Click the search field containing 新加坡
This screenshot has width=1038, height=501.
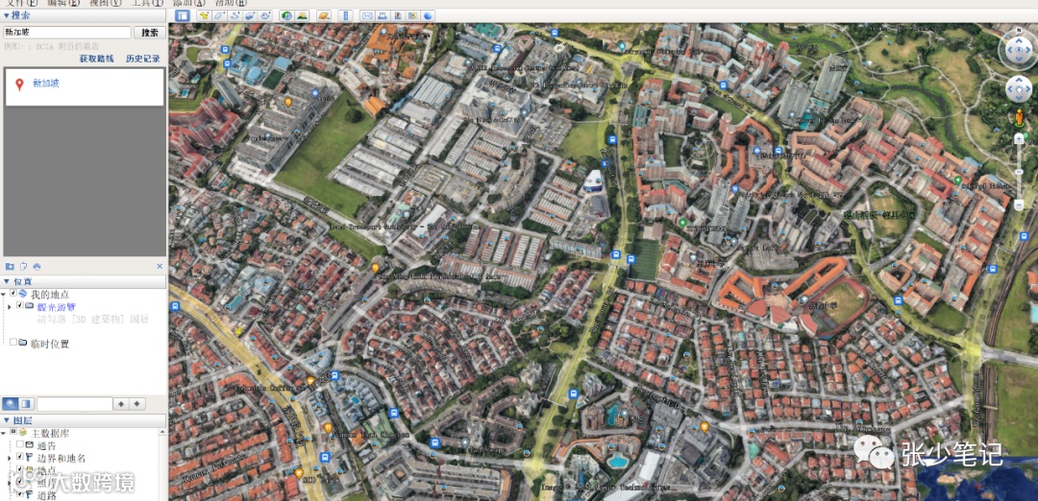point(67,32)
